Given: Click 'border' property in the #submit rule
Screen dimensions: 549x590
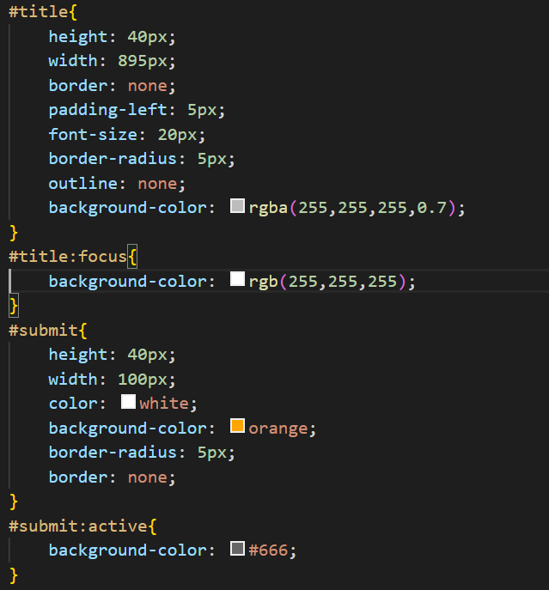Looking at the screenshot, I should (78, 477).
